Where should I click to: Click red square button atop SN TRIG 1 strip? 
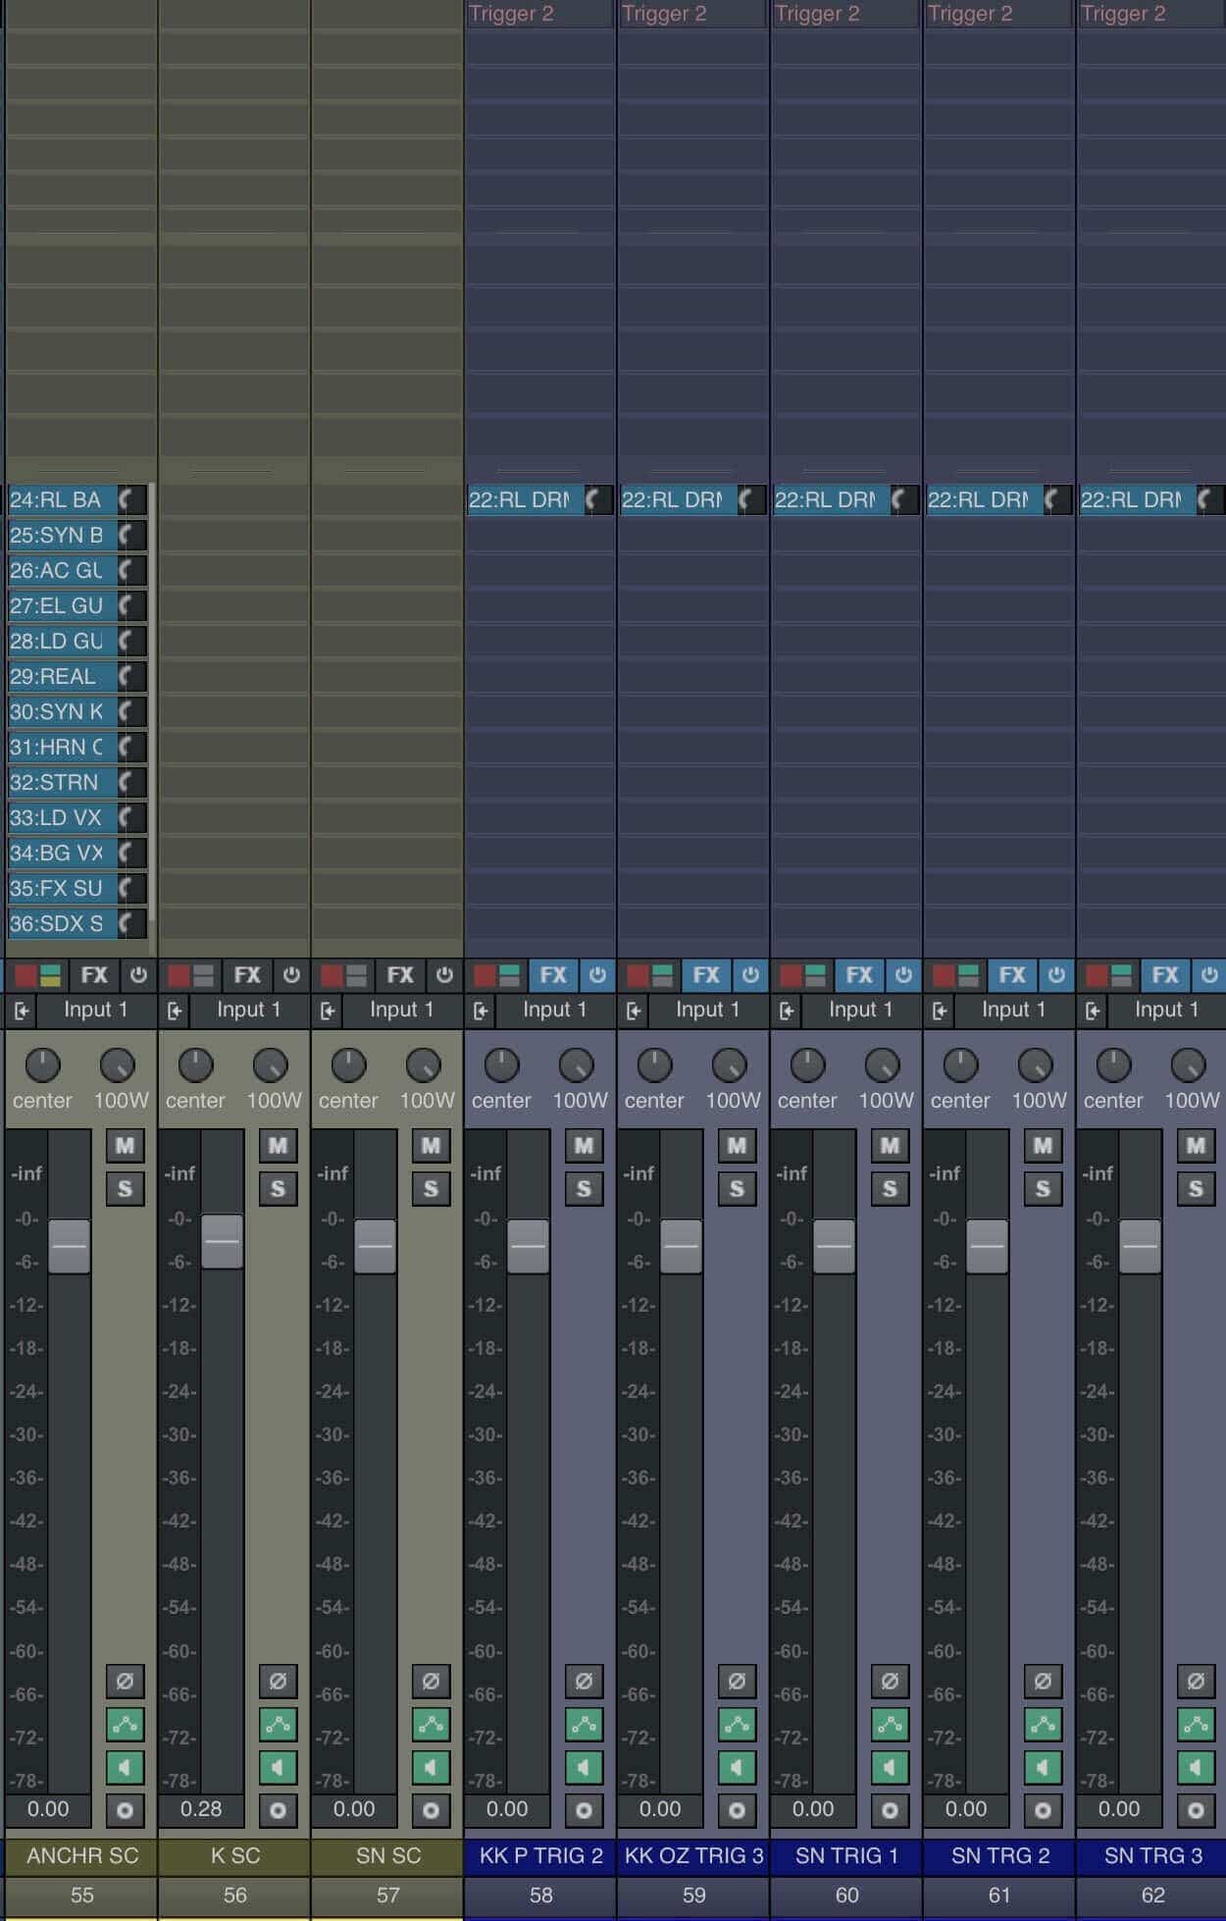tap(791, 975)
